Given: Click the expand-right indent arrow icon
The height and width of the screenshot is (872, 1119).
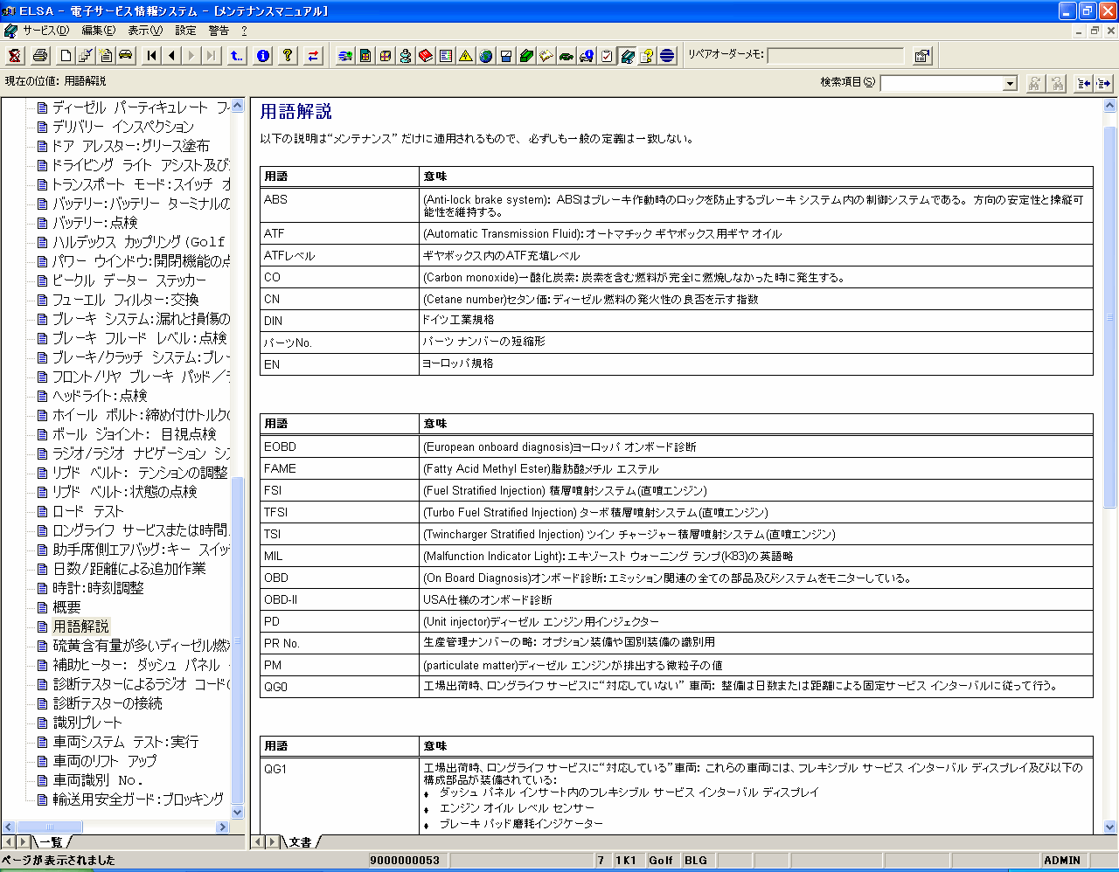Looking at the screenshot, I should 1103,83.
